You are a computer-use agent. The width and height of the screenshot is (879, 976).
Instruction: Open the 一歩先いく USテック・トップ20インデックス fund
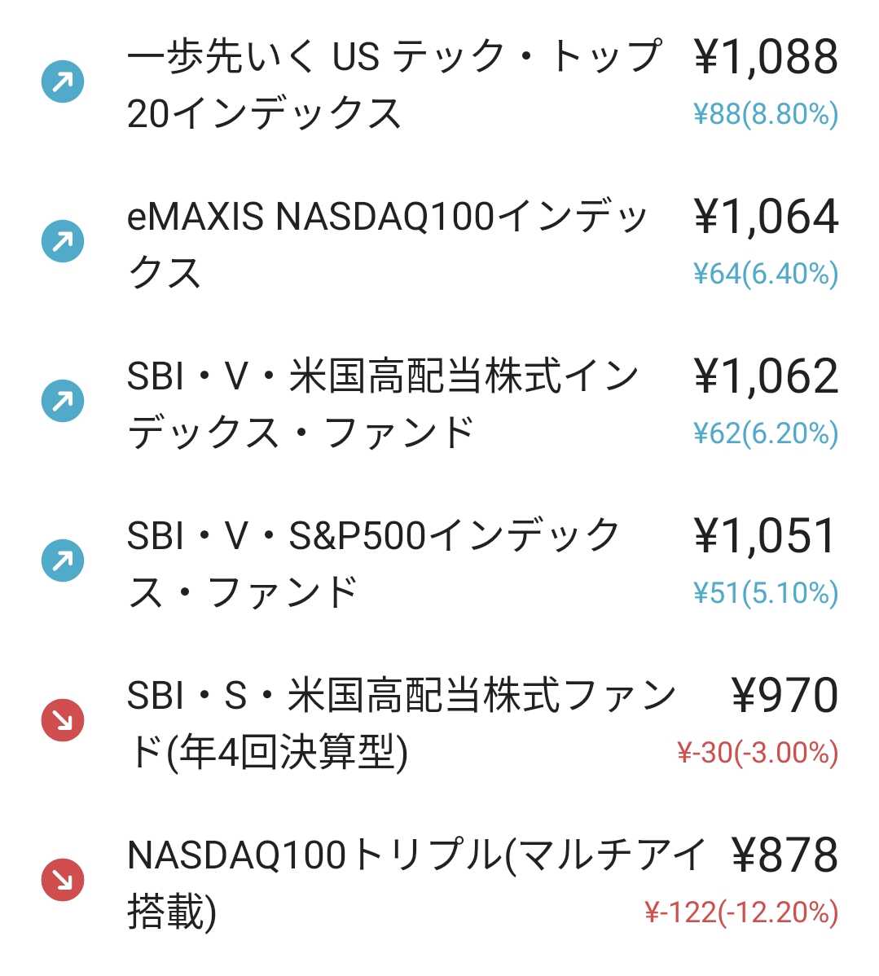point(391,84)
